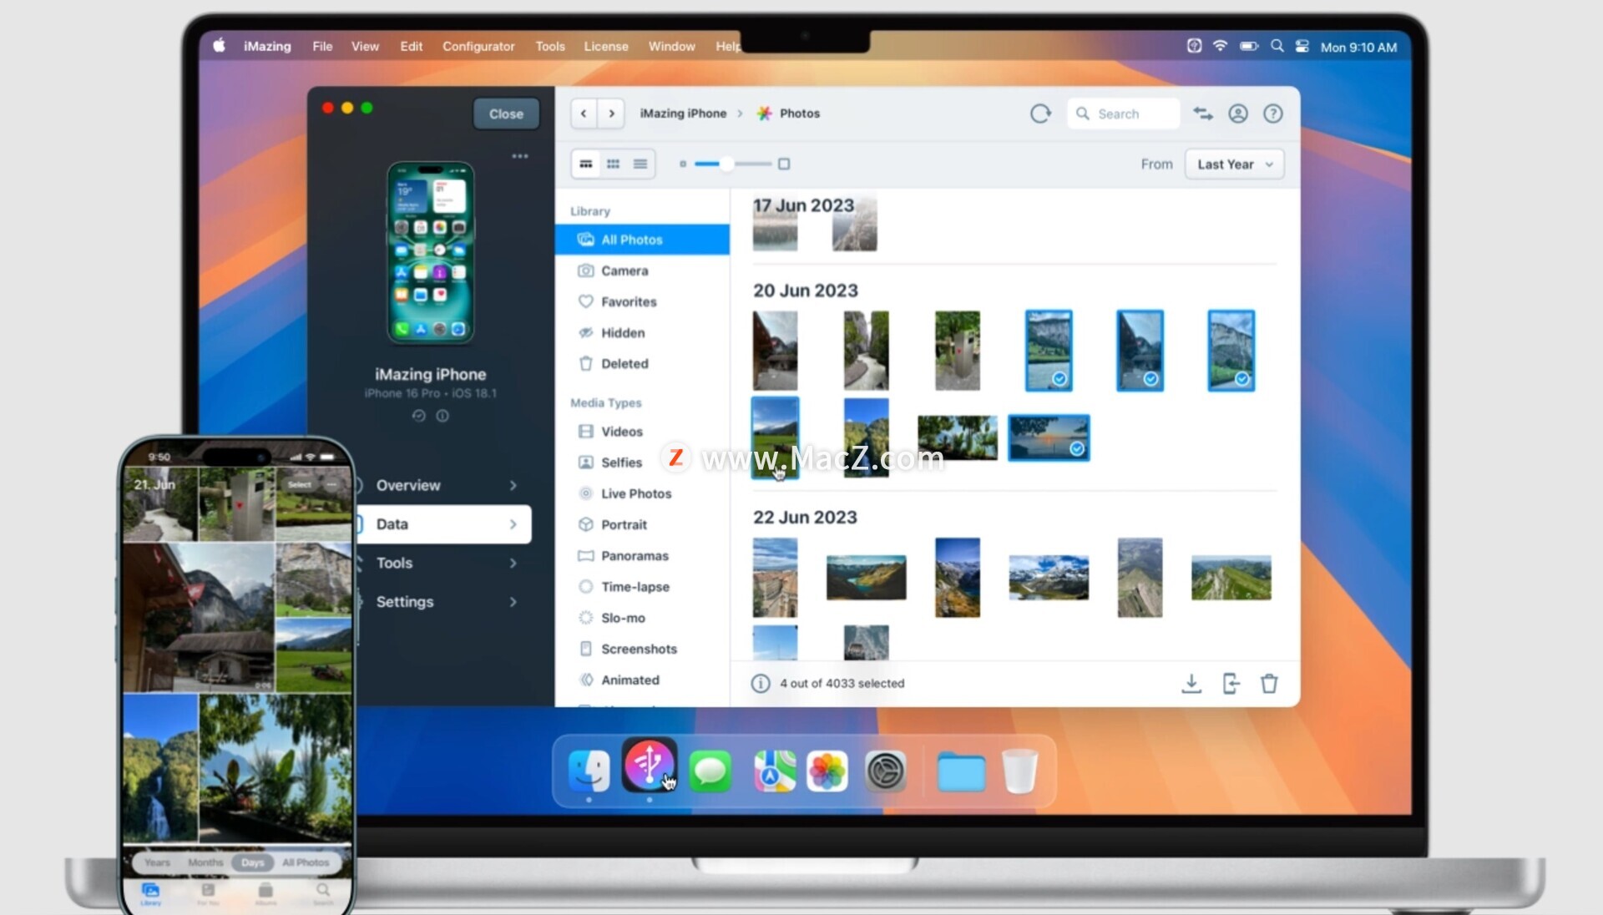Viewport: 1603px width, 915px height.
Task: Open the three-dots menu on the iPhone screen
Action: (331, 484)
